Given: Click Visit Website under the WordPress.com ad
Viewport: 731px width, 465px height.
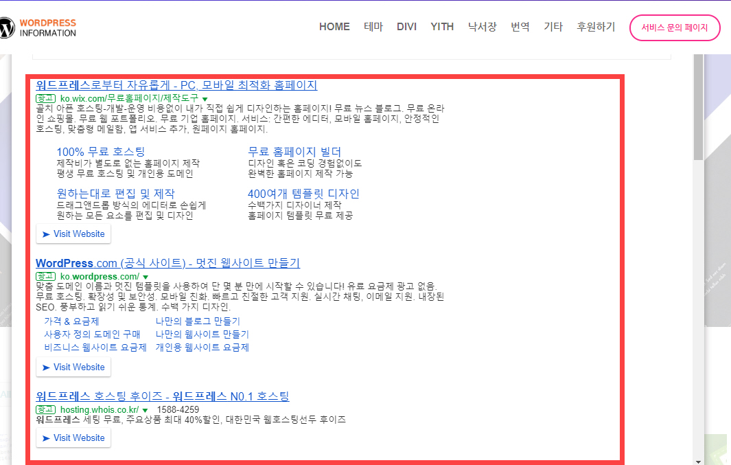Looking at the screenshot, I should click(x=73, y=367).
